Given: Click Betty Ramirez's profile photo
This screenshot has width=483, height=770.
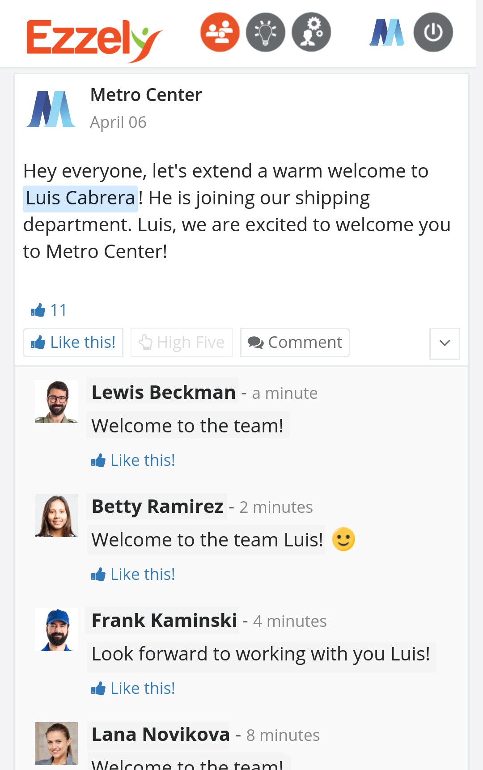Looking at the screenshot, I should pyautogui.click(x=56, y=516).
